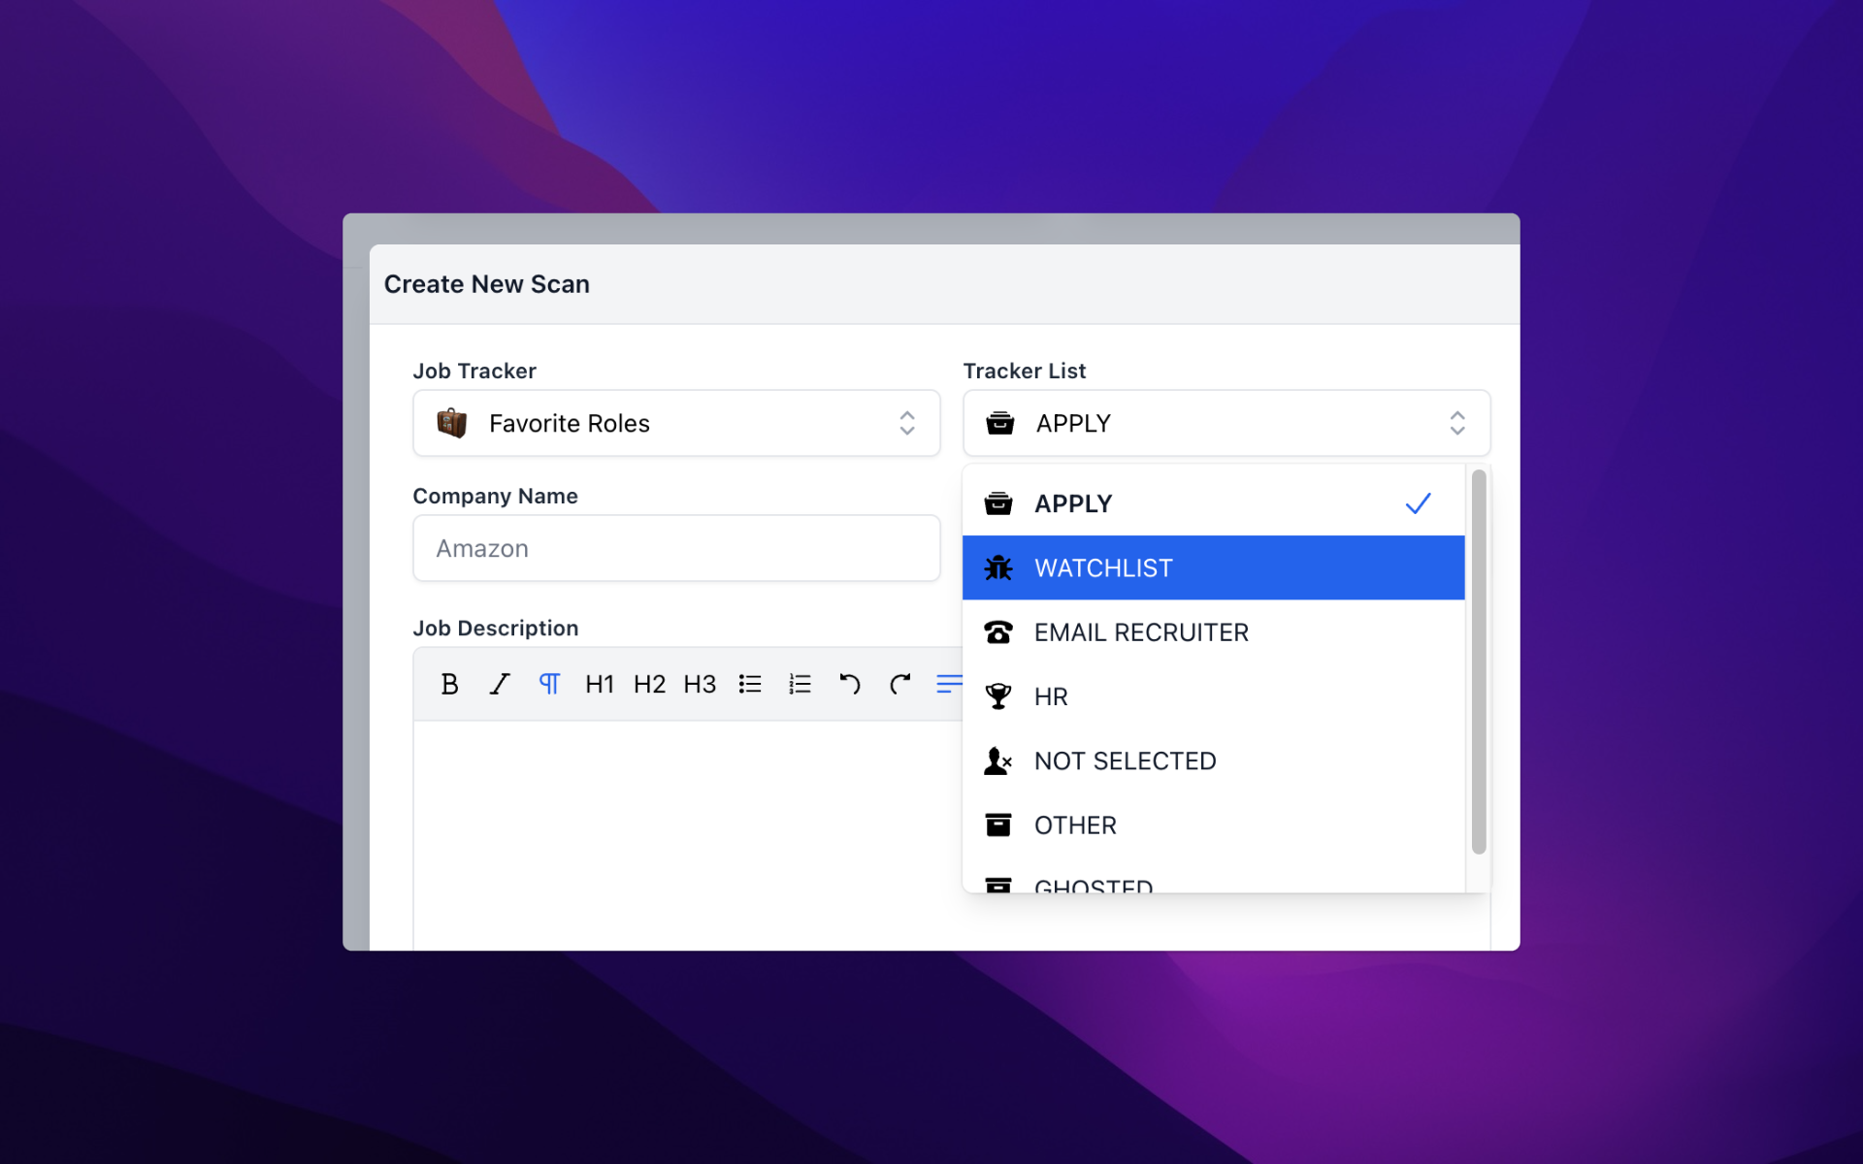This screenshot has width=1863, height=1164.
Task: Insert a numbered list
Action: click(x=800, y=684)
